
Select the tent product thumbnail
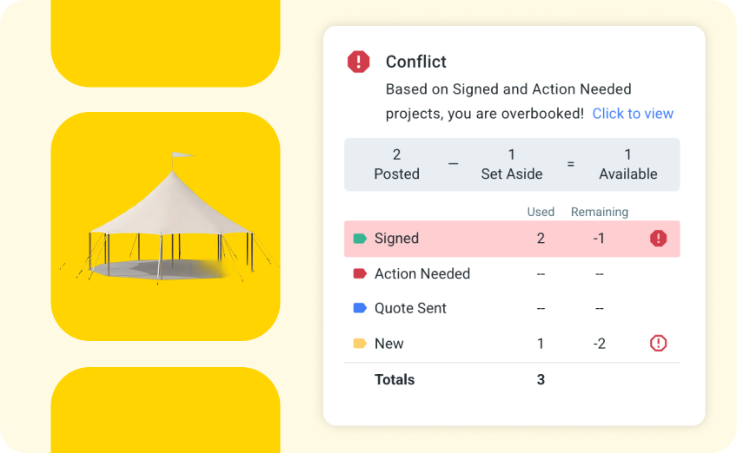pos(165,226)
